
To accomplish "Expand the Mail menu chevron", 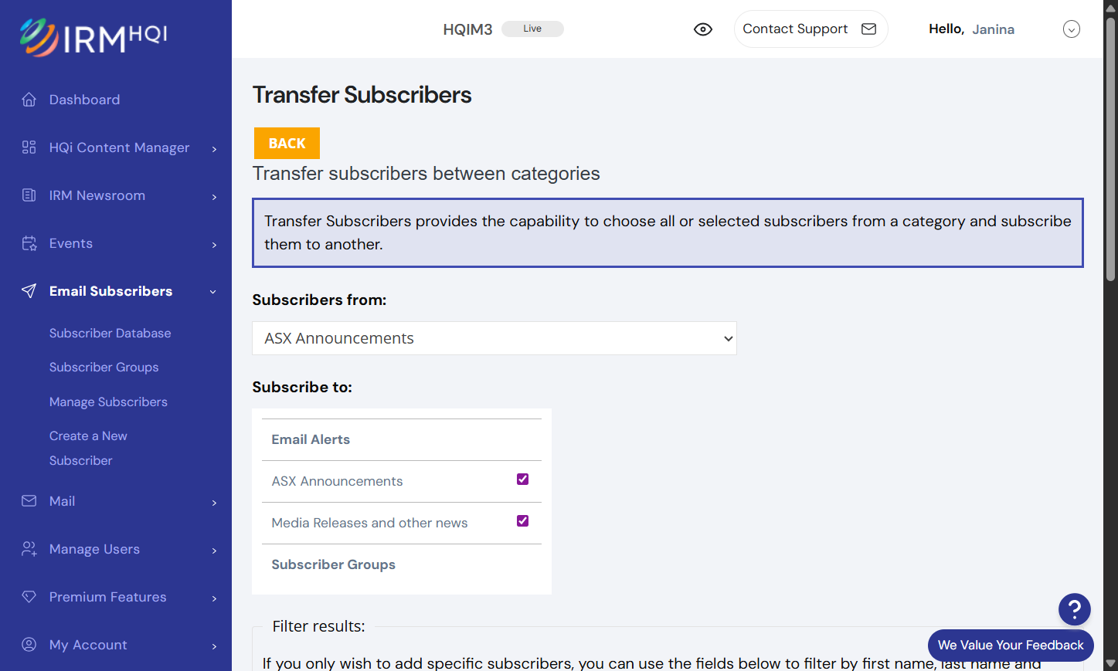I will 214,503.
